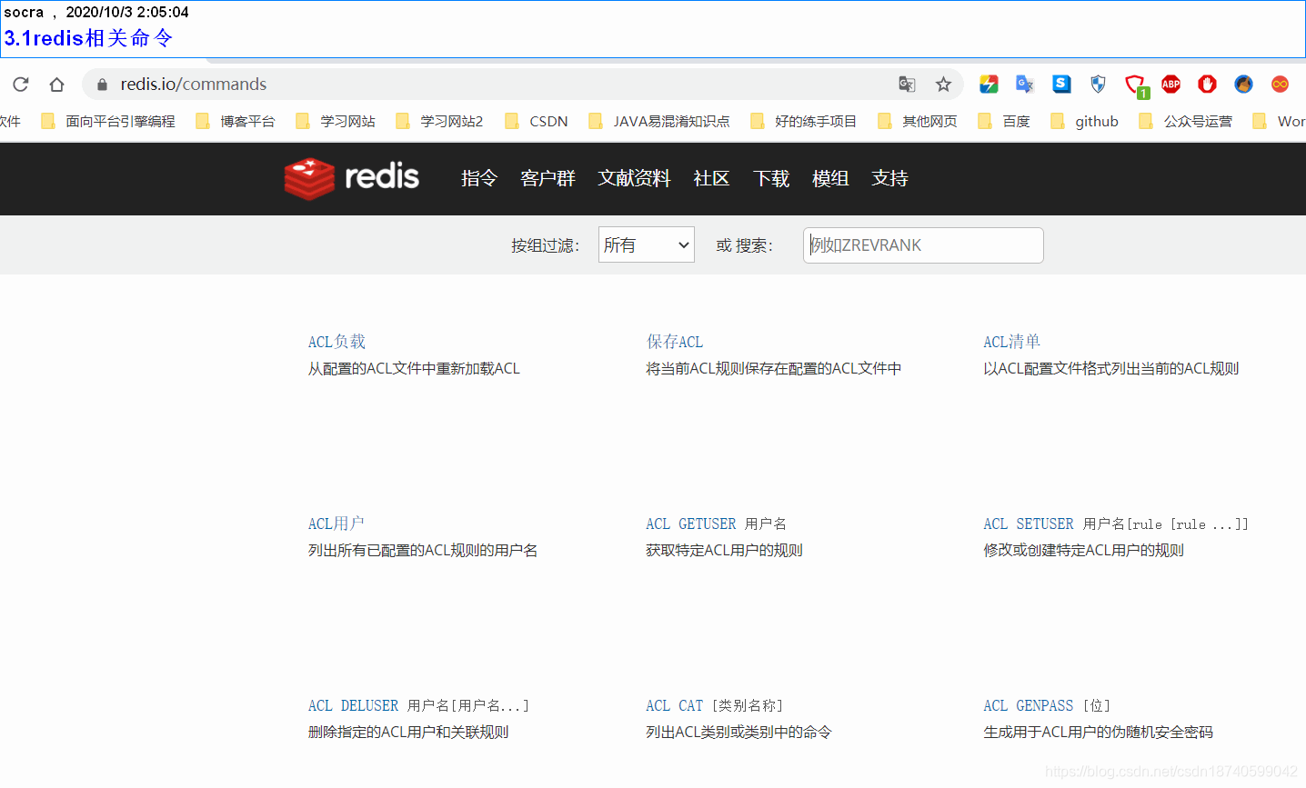Viewport: 1306px width, 788px height.
Task: Open the address bar translate page icon
Action: pyautogui.click(x=907, y=85)
